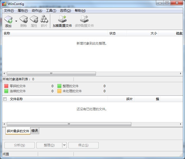Click the WinContig title bar app icon
The height and width of the screenshot is (159, 185).
click(x=4, y=4)
